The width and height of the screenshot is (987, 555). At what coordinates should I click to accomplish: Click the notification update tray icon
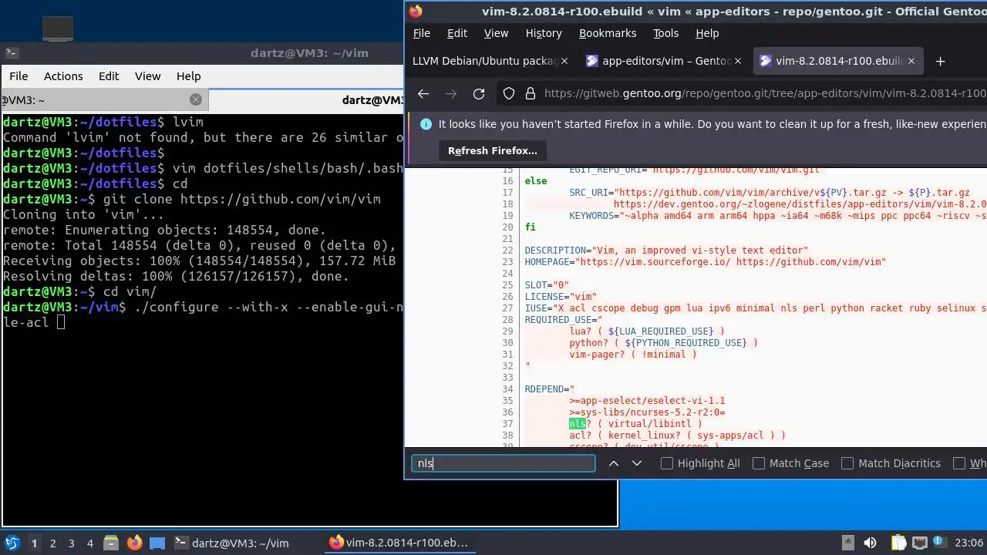(x=940, y=543)
